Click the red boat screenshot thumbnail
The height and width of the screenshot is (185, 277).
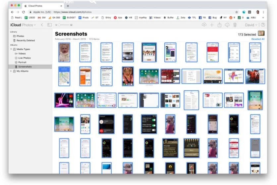point(255,76)
